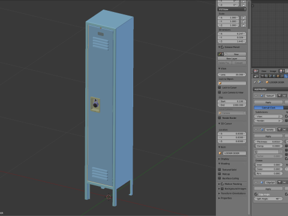Collapse the EdgeSplit modifier panel

click(x=256, y=182)
